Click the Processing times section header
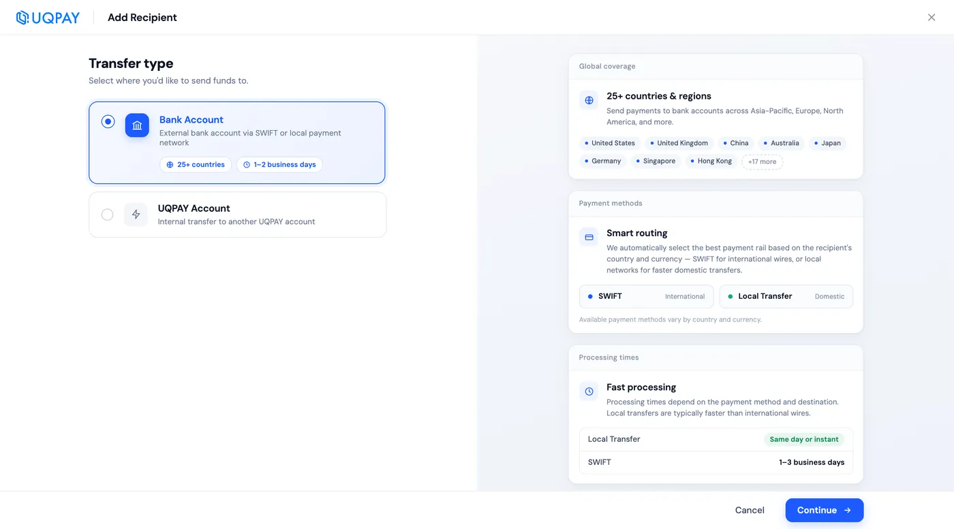 pyautogui.click(x=609, y=357)
